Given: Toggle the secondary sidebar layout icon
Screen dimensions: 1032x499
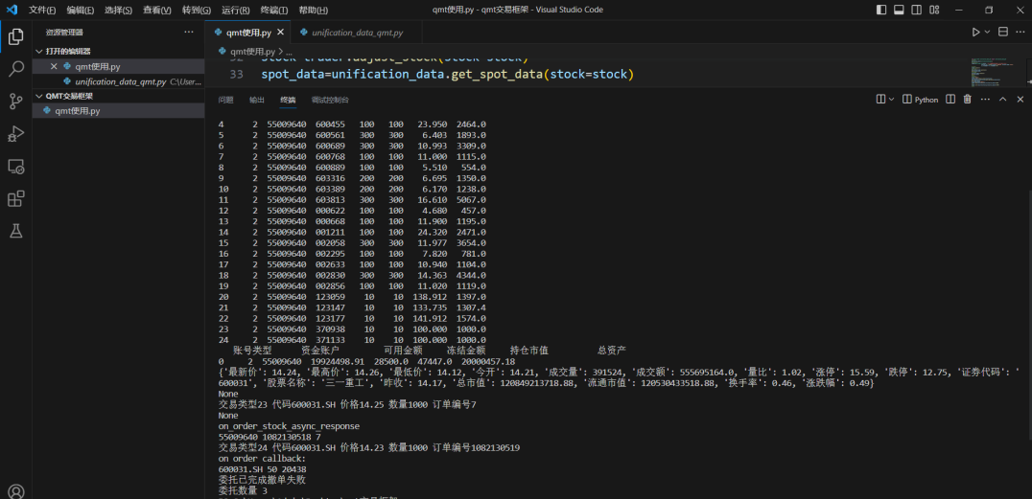Looking at the screenshot, I should pos(916,10).
